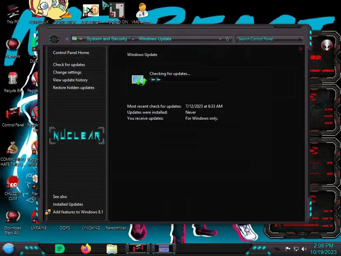Select Windows Update breadcrumb

(155, 39)
